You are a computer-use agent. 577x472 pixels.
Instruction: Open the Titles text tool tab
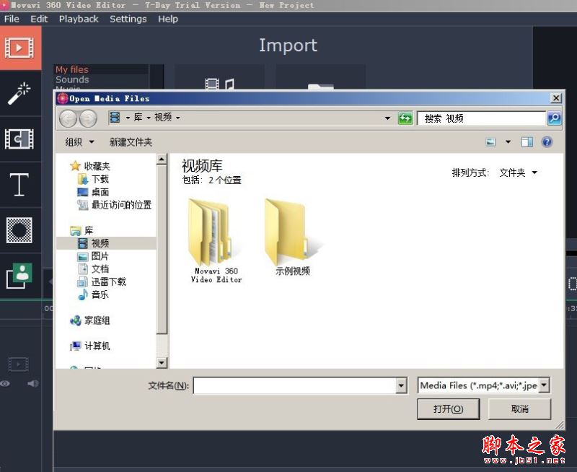[20, 185]
